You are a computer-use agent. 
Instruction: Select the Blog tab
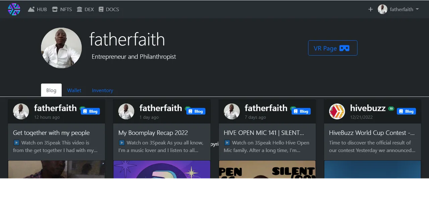(x=51, y=90)
